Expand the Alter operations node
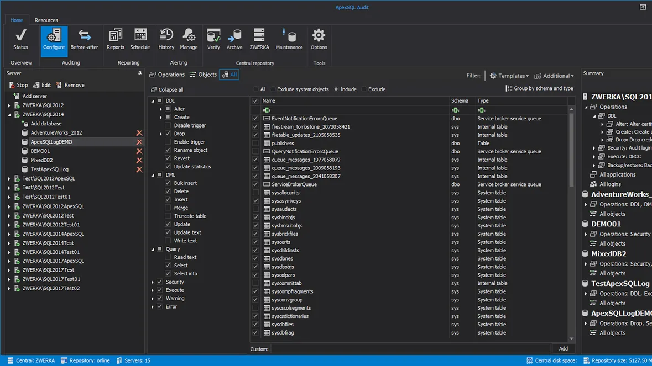The image size is (652, 366). coord(160,109)
